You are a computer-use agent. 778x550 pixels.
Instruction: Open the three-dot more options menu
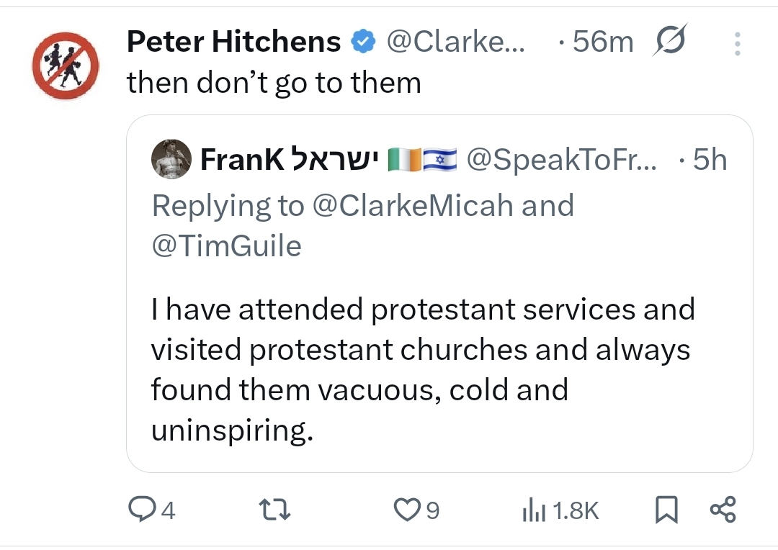pyautogui.click(x=737, y=44)
